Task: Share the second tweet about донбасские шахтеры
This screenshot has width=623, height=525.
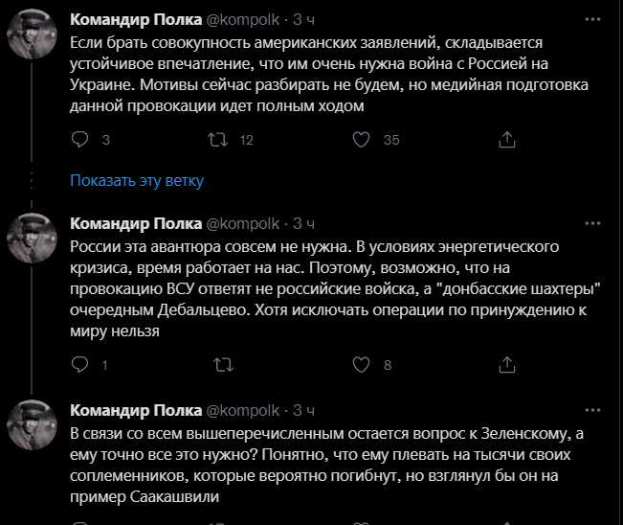Action: (507, 364)
